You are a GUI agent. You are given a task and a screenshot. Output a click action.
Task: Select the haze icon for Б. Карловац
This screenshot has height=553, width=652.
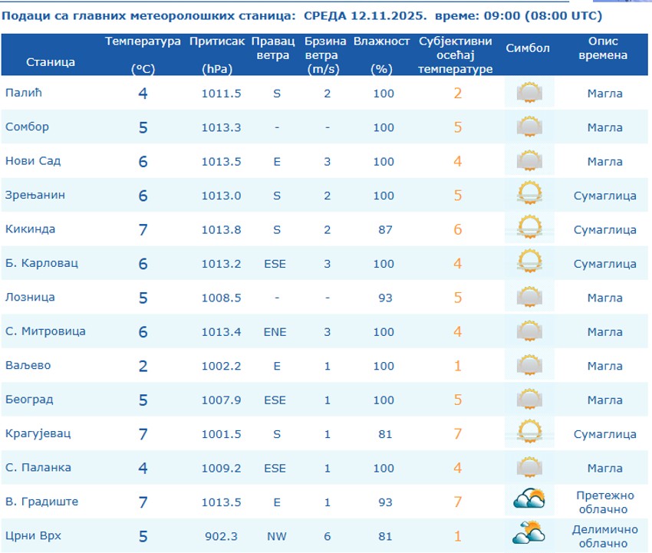(x=527, y=264)
